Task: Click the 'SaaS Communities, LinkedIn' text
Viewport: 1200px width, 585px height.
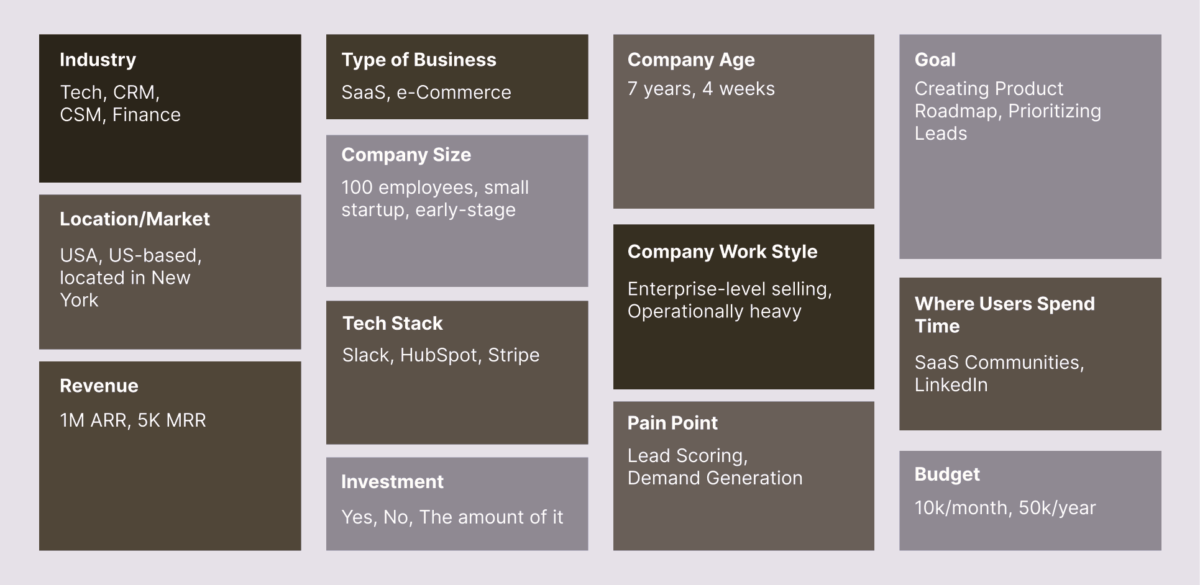Action: tap(999, 374)
